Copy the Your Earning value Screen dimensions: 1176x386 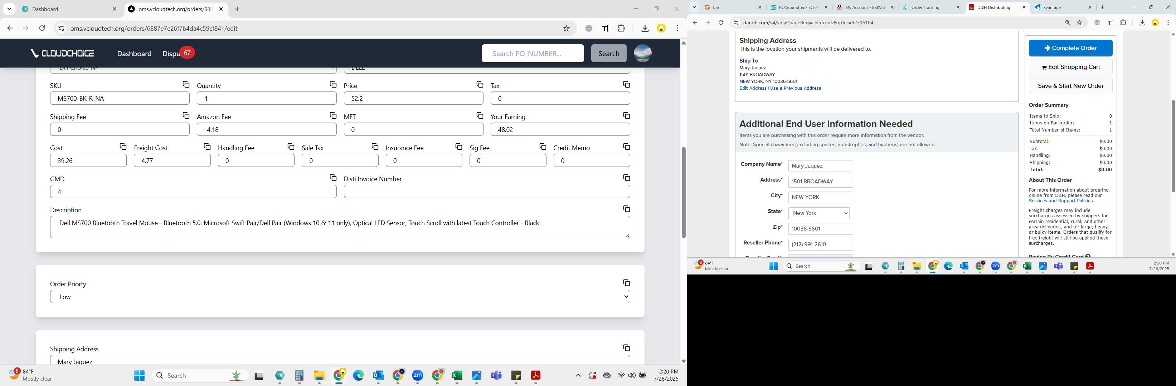click(x=626, y=115)
